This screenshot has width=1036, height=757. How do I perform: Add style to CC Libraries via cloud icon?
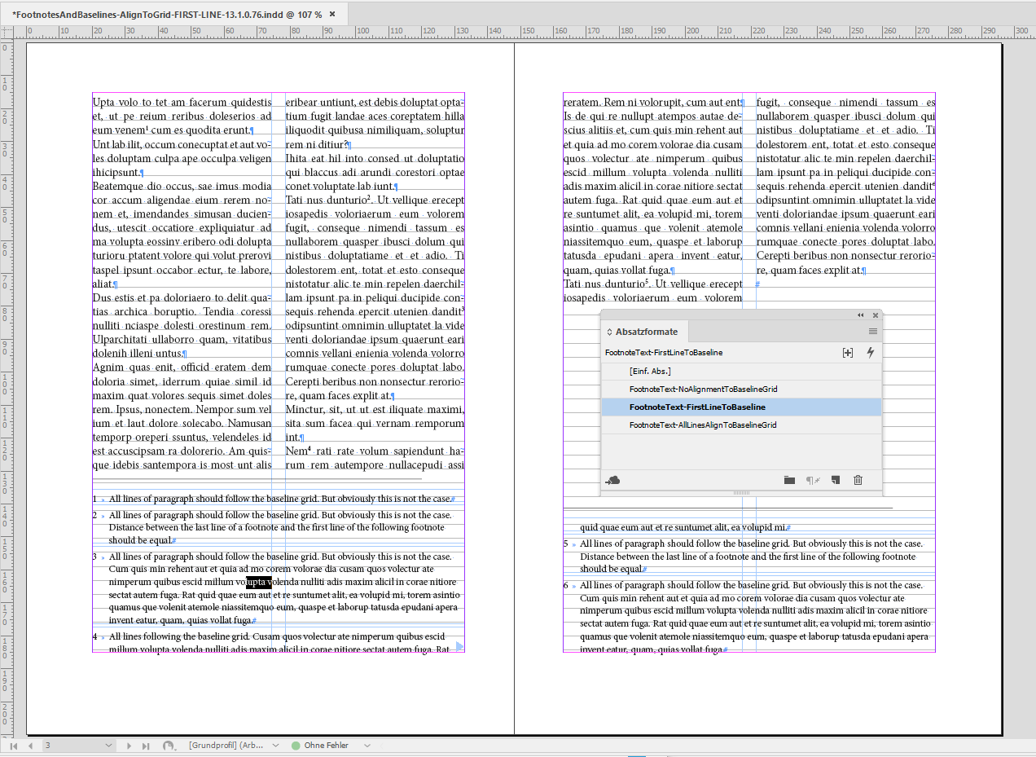click(612, 480)
